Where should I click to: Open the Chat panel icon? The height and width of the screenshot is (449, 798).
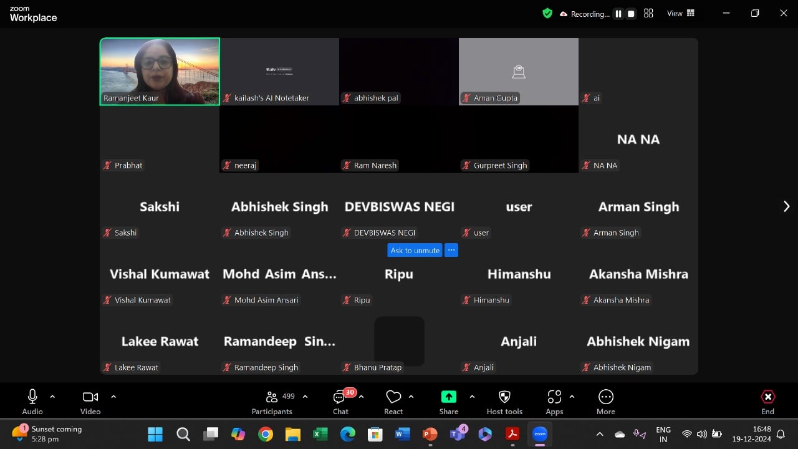point(340,397)
